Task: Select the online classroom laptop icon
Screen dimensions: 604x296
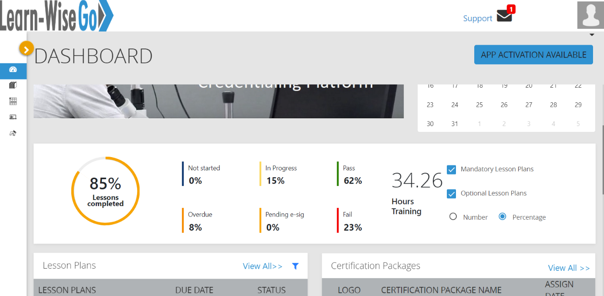Action: 13,117
